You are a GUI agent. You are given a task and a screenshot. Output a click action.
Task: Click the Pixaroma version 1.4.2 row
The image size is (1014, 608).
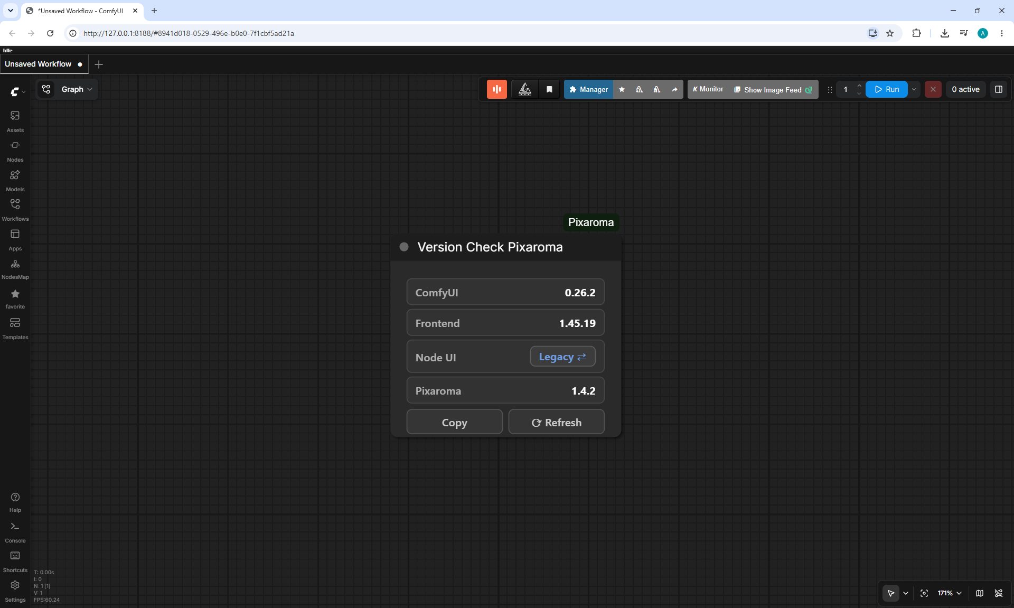click(505, 390)
